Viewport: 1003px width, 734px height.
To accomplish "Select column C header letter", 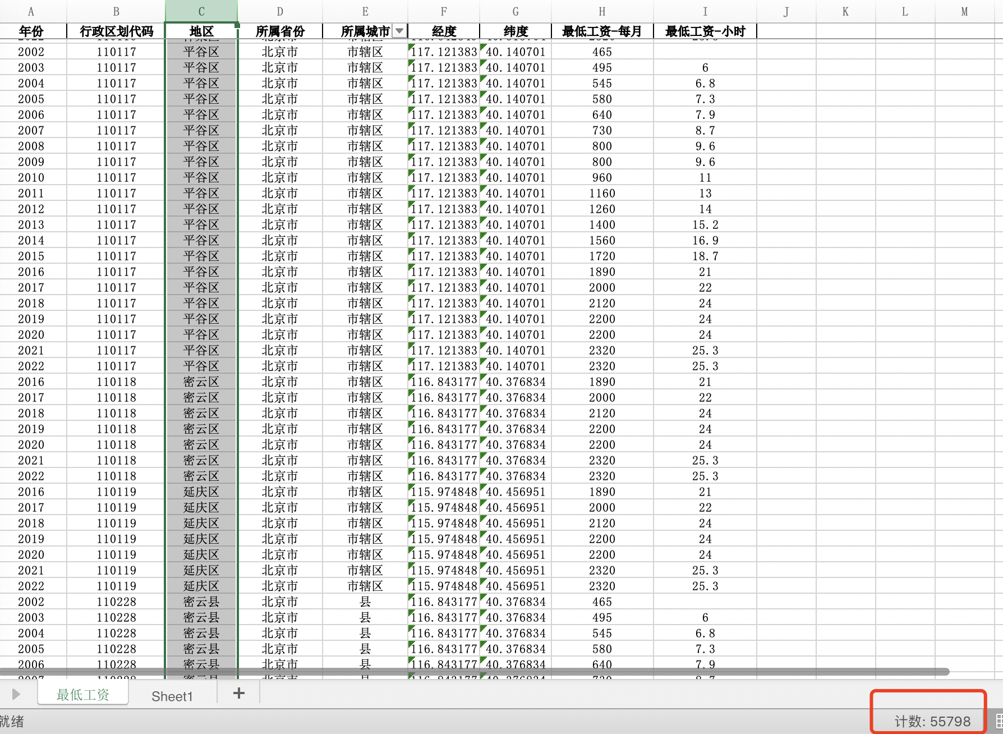I will [201, 11].
